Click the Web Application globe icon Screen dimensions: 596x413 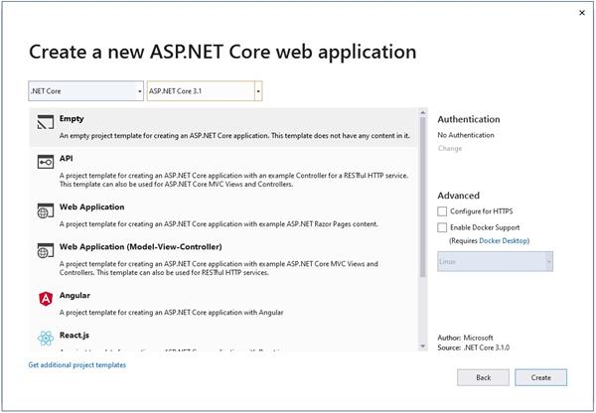[x=45, y=211]
